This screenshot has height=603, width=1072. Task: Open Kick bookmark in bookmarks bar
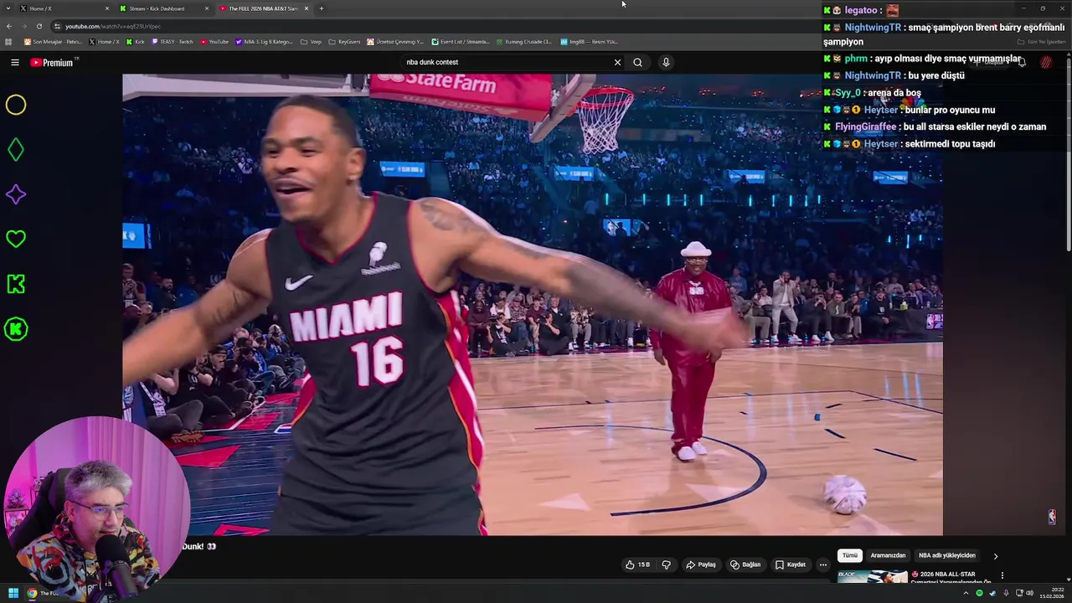pos(135,41)
